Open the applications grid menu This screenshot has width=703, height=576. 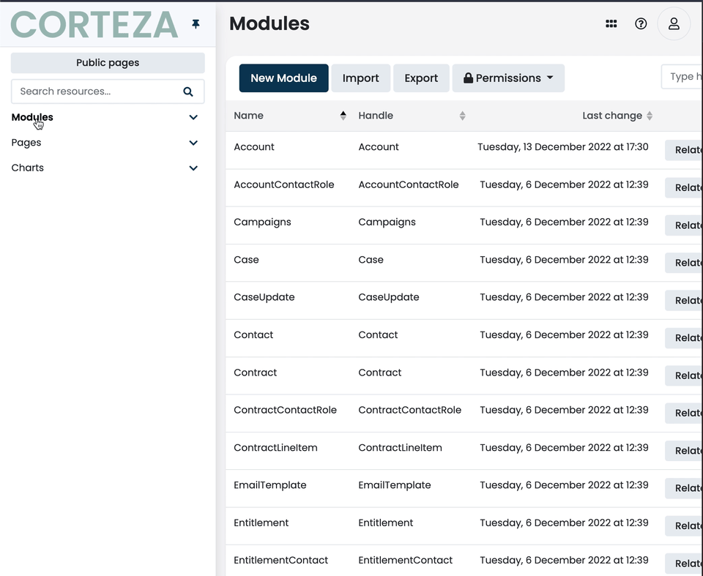pos(611,23)
